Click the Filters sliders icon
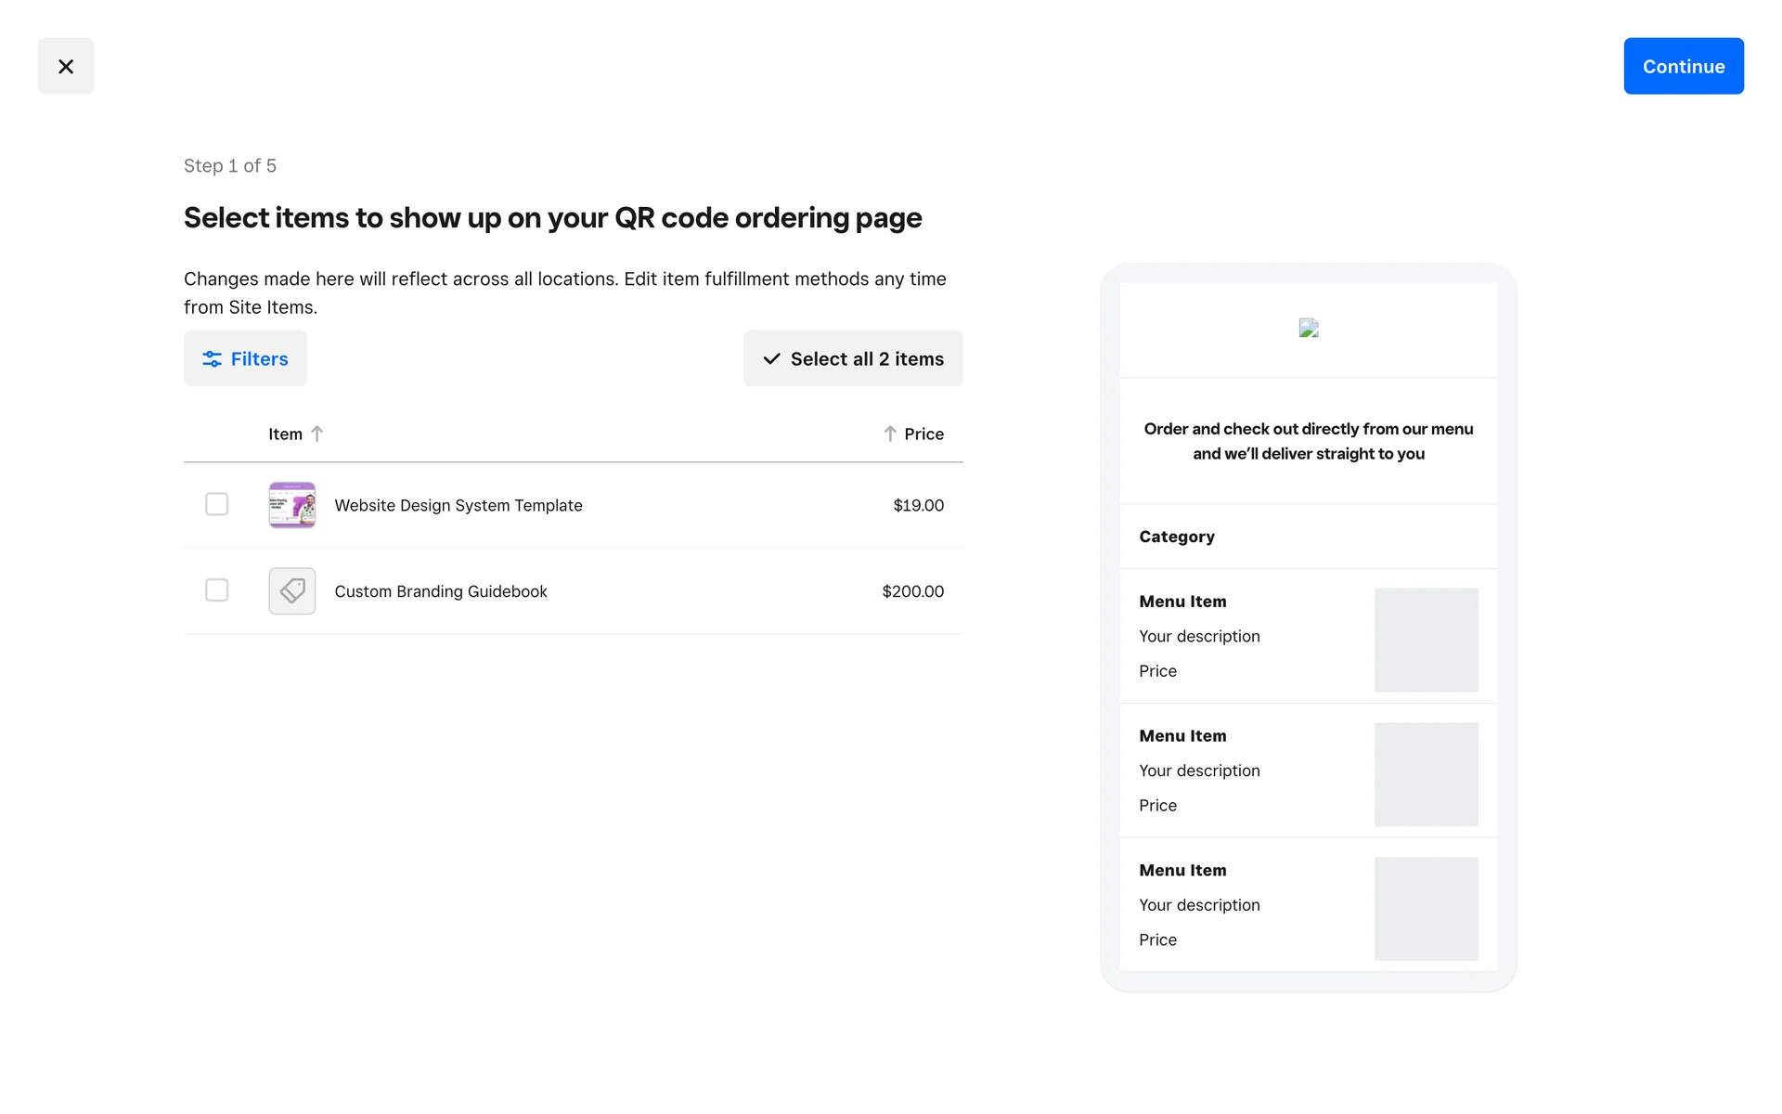This screenshot has width=1782, height=1114. (212, 358)
